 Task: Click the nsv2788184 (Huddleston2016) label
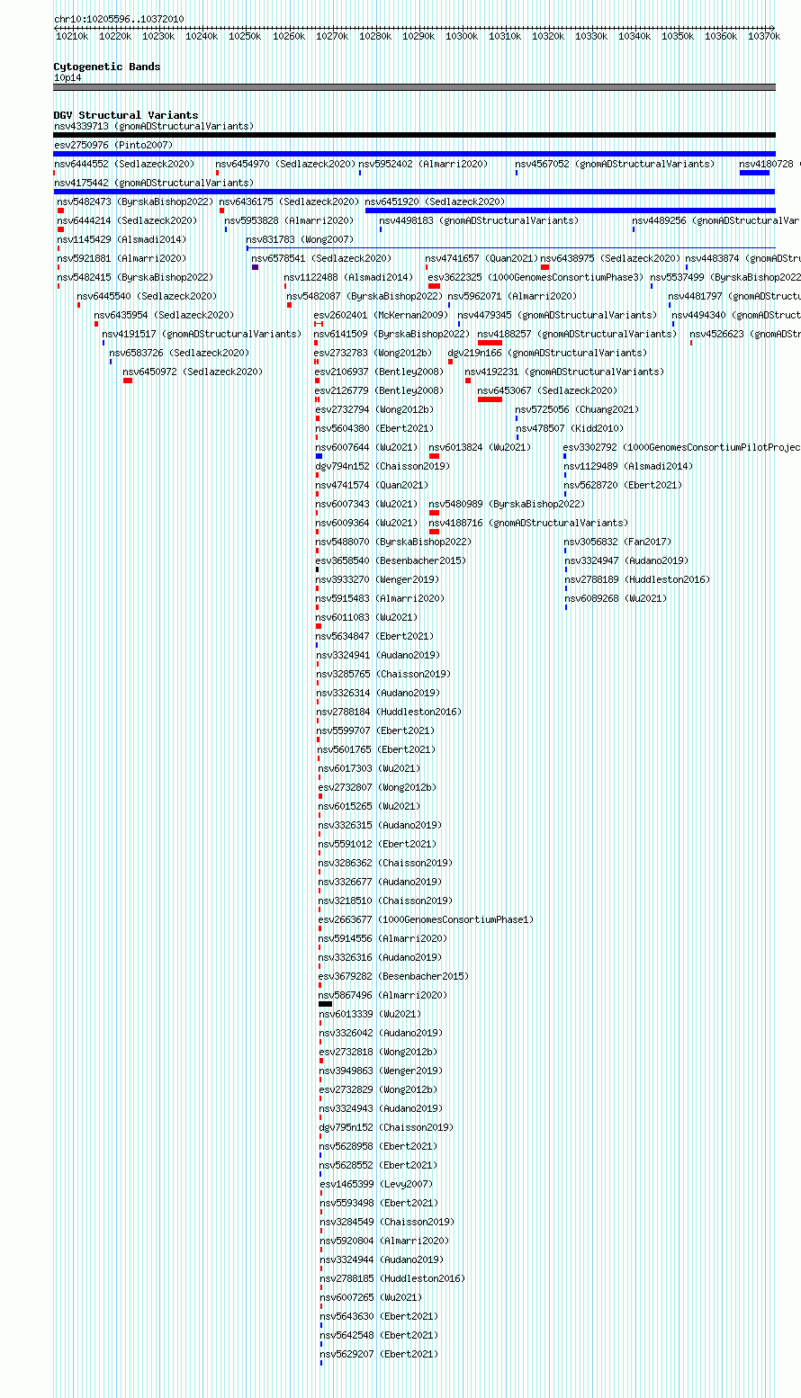pyautogui.click(x=389, y=712)
